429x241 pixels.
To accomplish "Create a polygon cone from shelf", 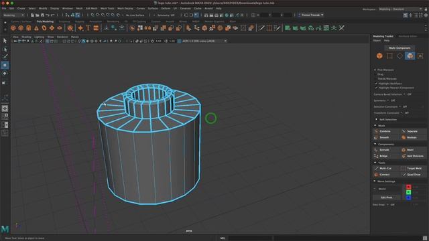I will [x=36, y=28].
